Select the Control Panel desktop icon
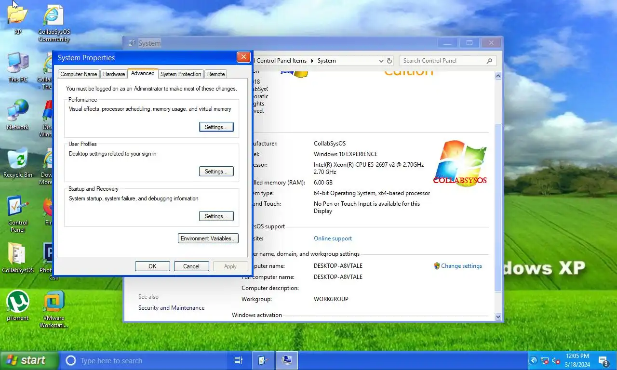The image size is (617, 370). pyautogui.click(x=18, y=214)
